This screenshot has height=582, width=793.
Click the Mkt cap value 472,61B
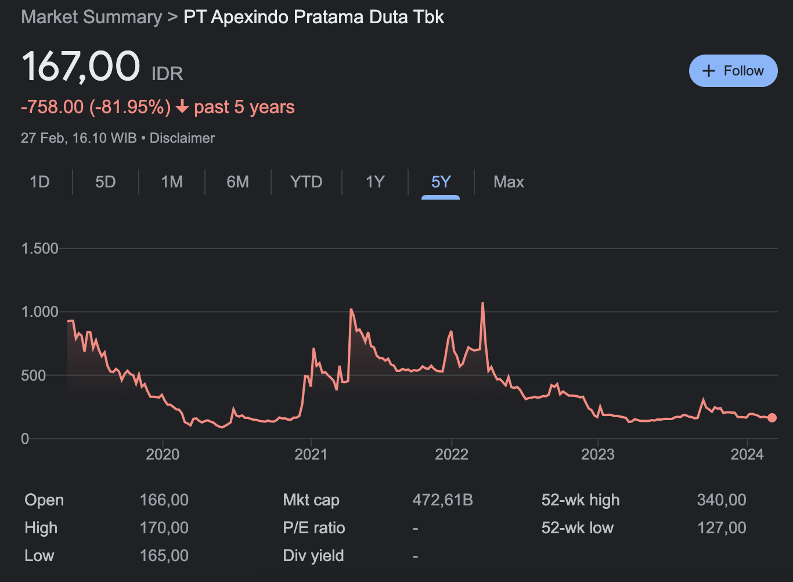[443, 500]
